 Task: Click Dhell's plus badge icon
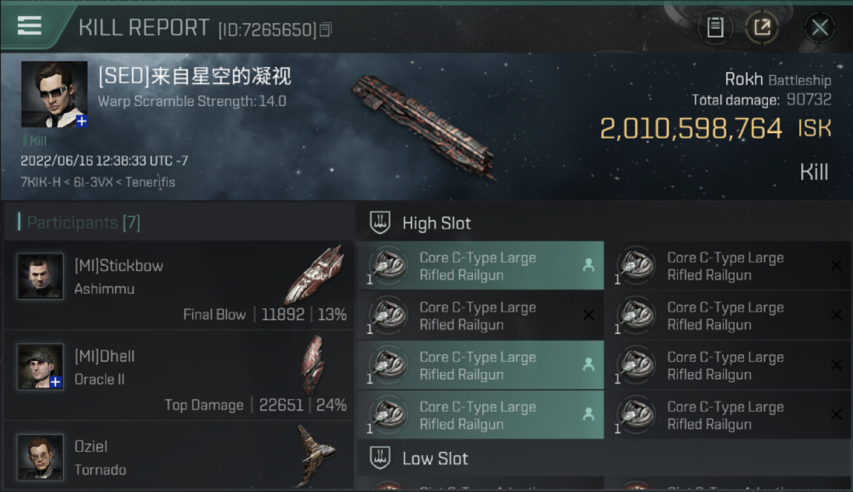(x=56, y=382)
